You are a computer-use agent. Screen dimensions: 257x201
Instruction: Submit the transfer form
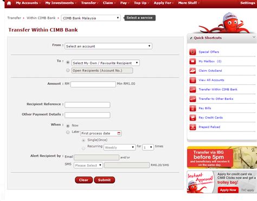(104, 180)
